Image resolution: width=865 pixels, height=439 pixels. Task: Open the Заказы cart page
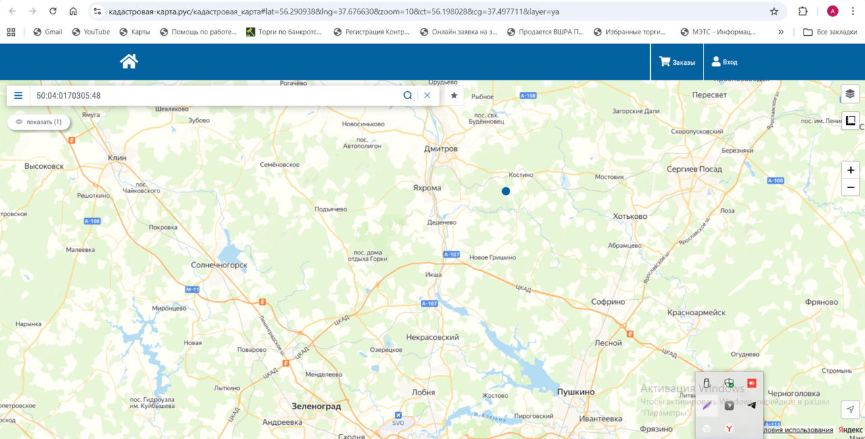[676, 62]
